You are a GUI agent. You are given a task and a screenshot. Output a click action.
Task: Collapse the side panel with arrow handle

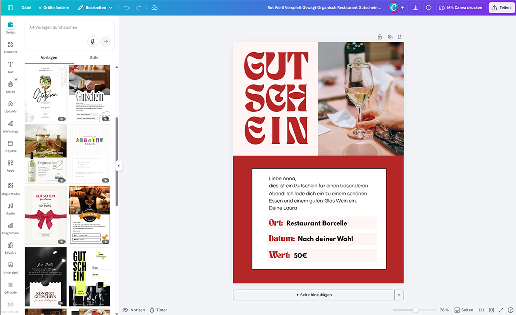coord(119,166)
